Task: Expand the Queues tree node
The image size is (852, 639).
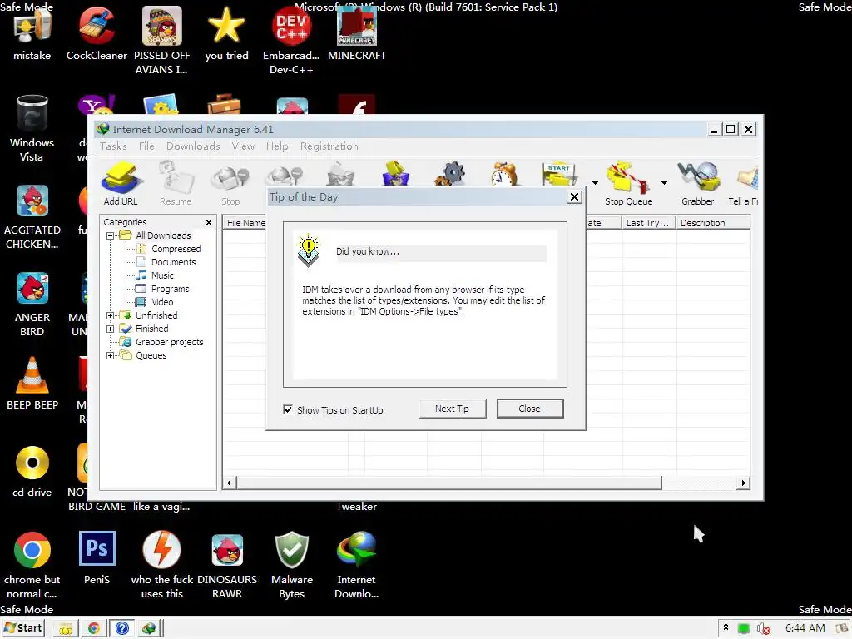Action: pos(111,355)
